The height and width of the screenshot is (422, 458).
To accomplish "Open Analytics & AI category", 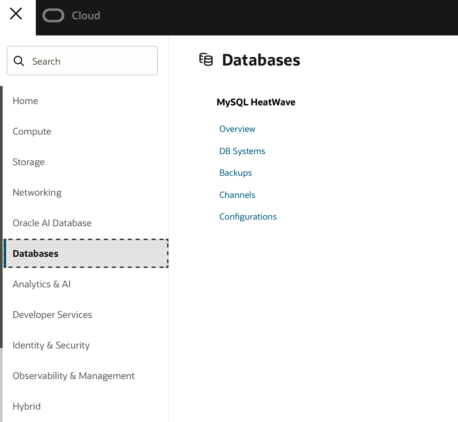I will coord(42,284).
